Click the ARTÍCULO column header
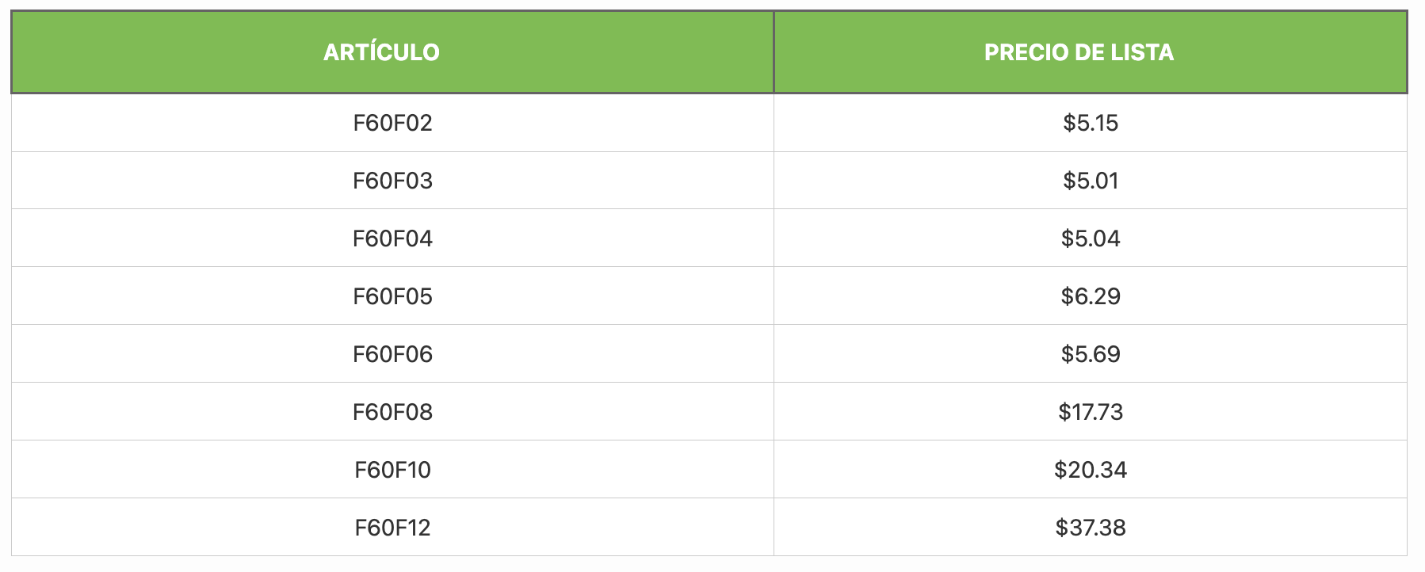Viewport: 1425px width, 572px height. click(381, 52)
